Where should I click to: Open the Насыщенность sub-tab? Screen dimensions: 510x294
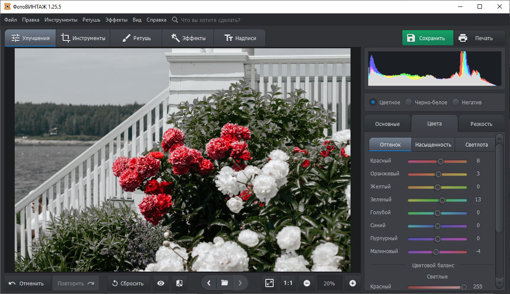tap(433, 144)
